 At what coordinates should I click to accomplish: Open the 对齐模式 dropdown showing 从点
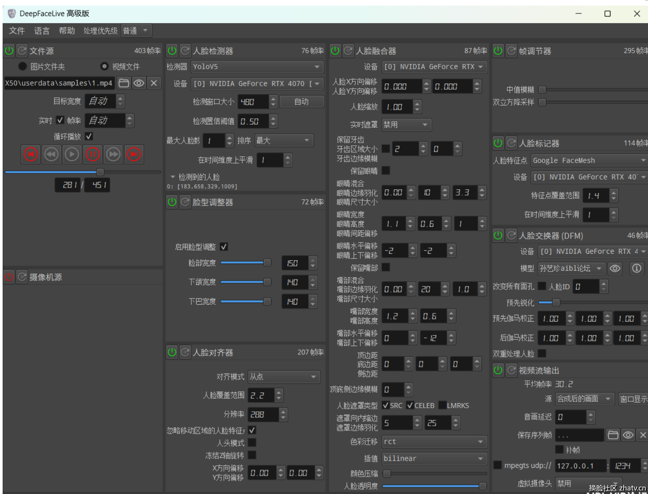click(284, 377)
